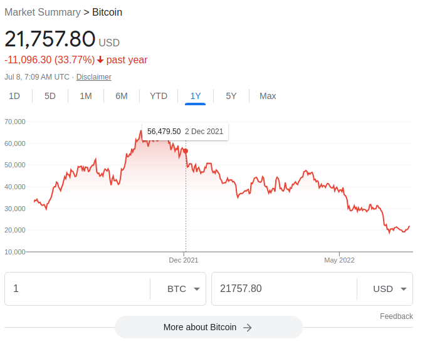430x344 pixels.
Task: Send feedback via the Feedback link
Action: (x=396, y=316)
